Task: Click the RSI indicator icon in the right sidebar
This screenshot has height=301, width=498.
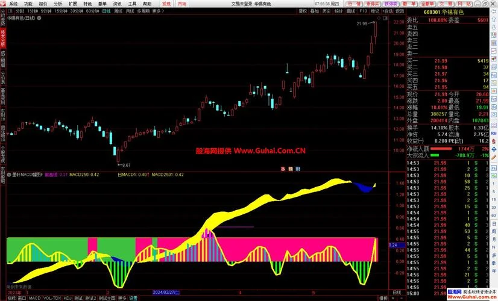Action: (494, 134)
